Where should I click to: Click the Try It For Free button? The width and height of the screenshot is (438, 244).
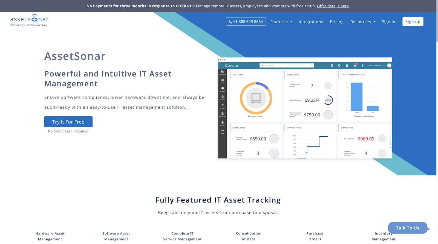tap(68, 122)
